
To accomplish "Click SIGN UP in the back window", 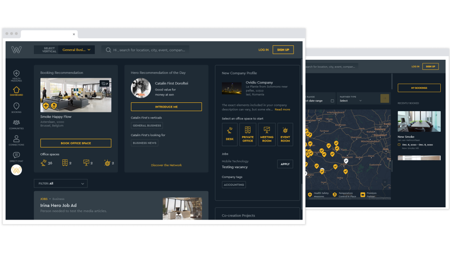I will 431,67.
